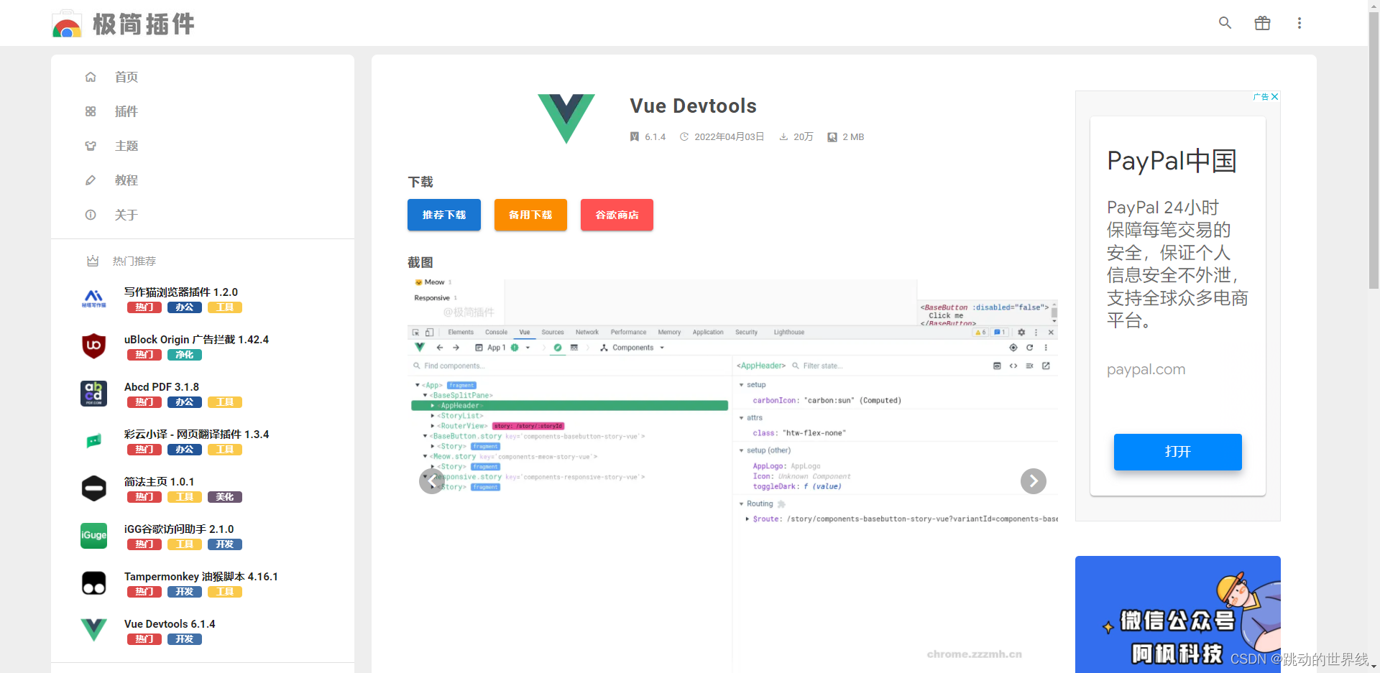Click the 写作猫 plugin icon

[93, 299]
